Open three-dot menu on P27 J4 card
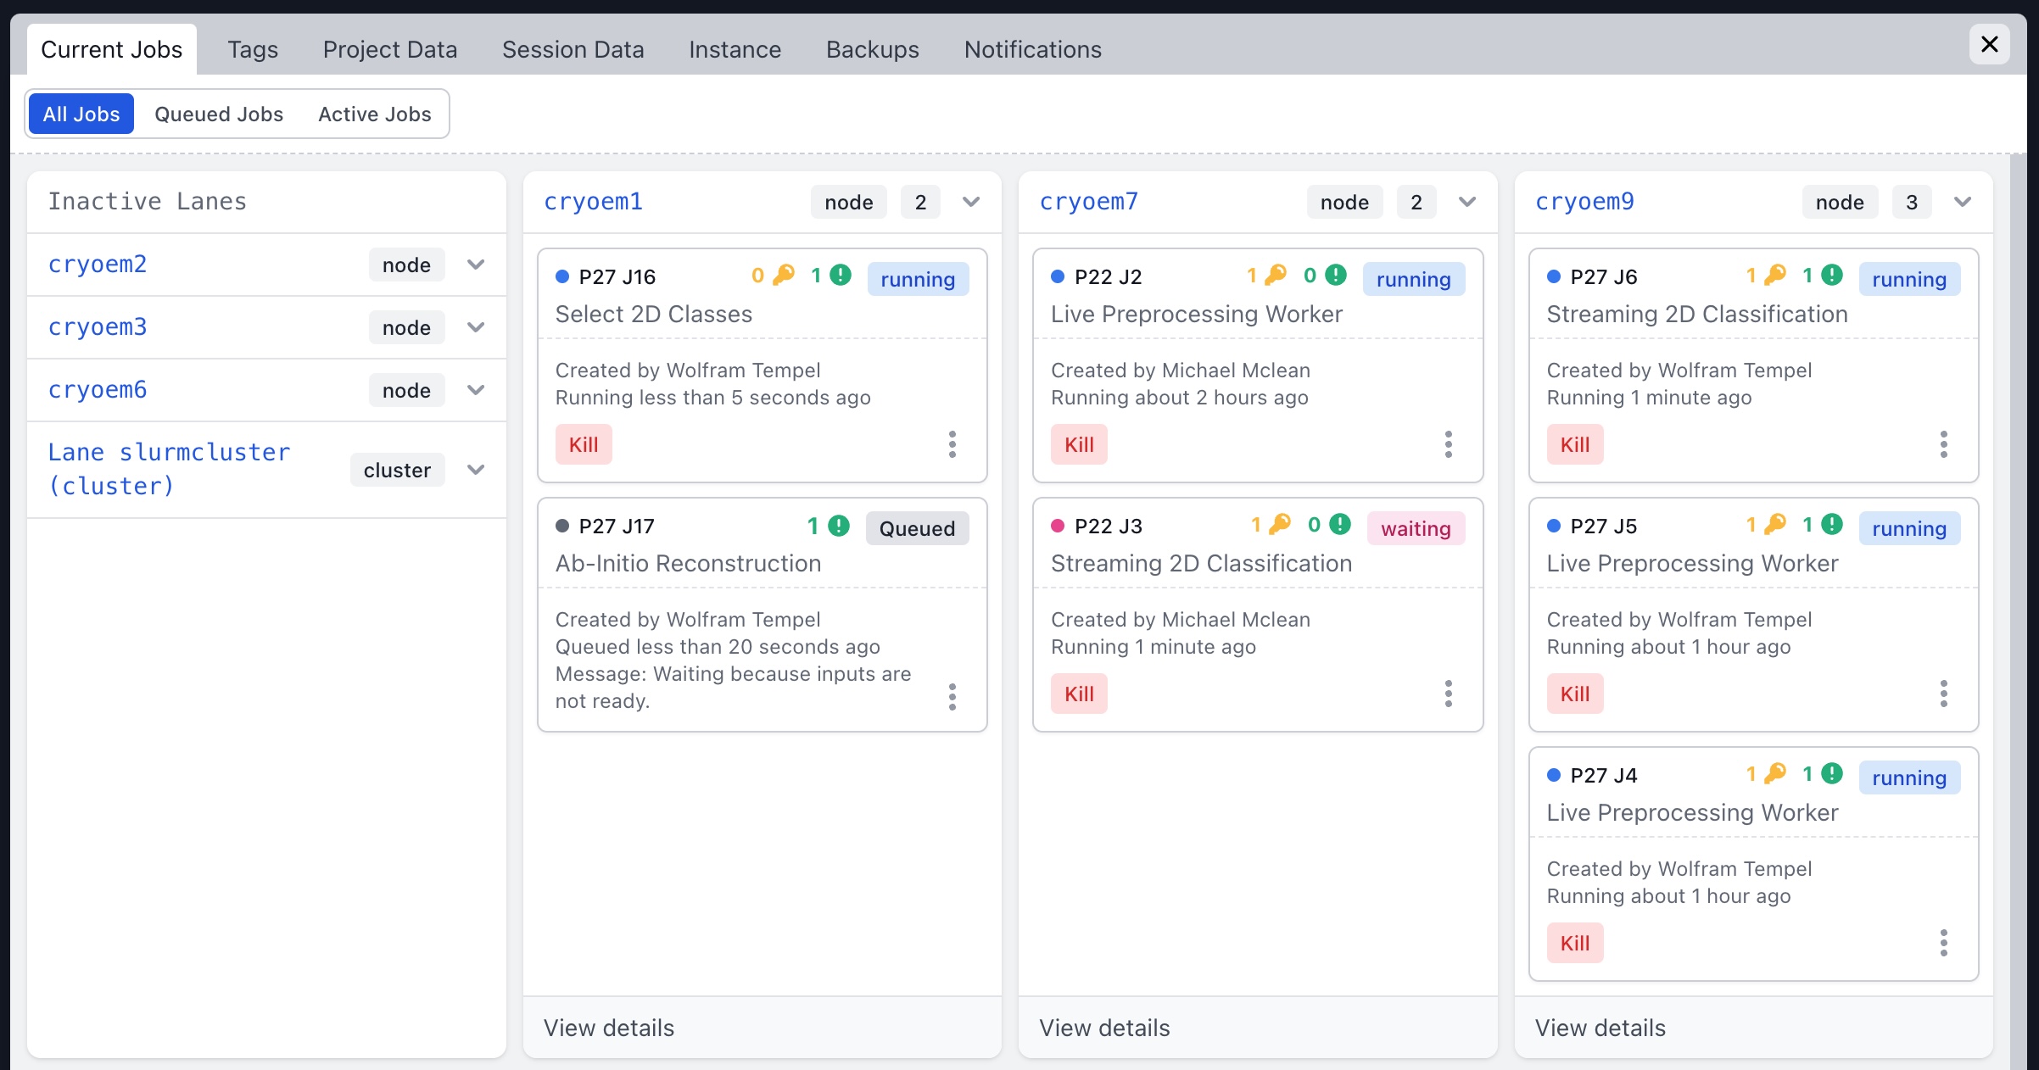This screenshot has height=1070, width=2039. (1943, 943)
